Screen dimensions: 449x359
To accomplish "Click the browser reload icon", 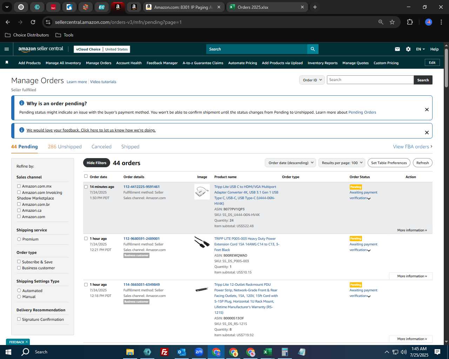I will coord(33,22).
